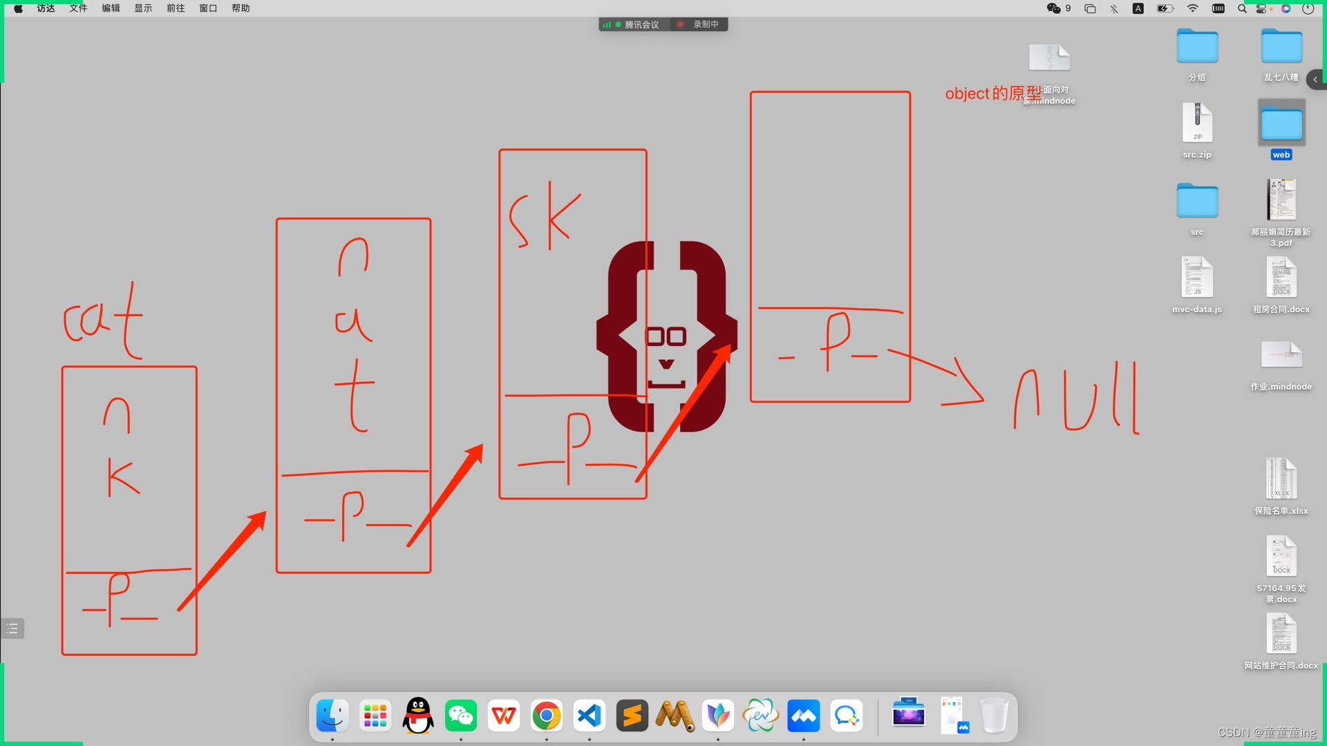
Task: Open the 文件 menu
Action: coord(78,8)
